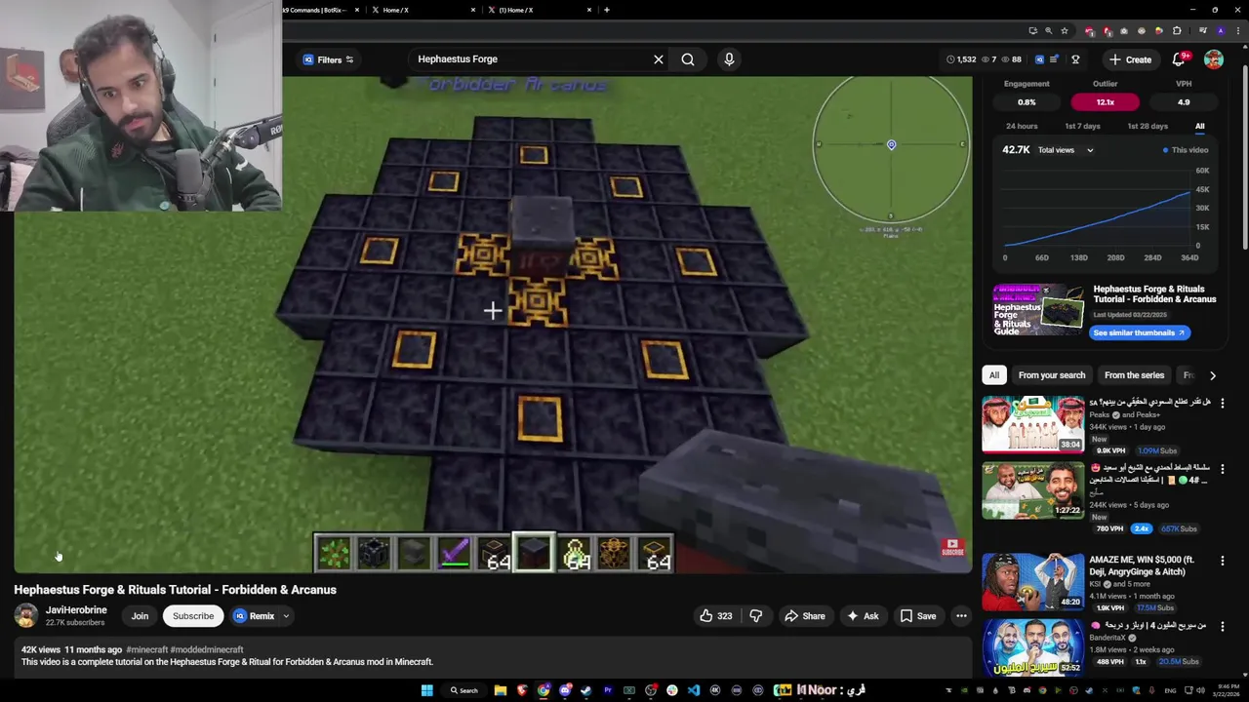Select the From your search chip
Viewport: 1249px width, 702px height.
click(1051, 375)
